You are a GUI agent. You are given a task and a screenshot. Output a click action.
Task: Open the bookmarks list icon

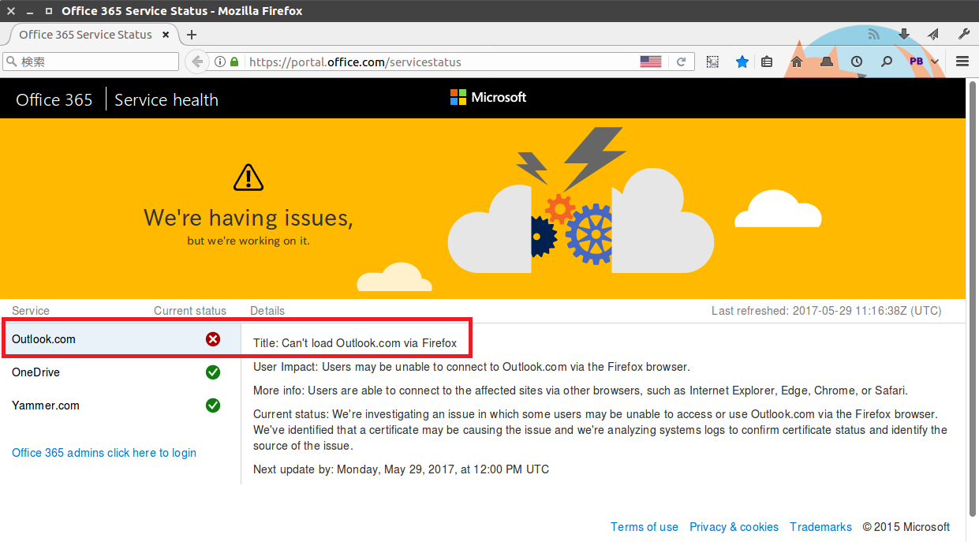tap(767, 62)
